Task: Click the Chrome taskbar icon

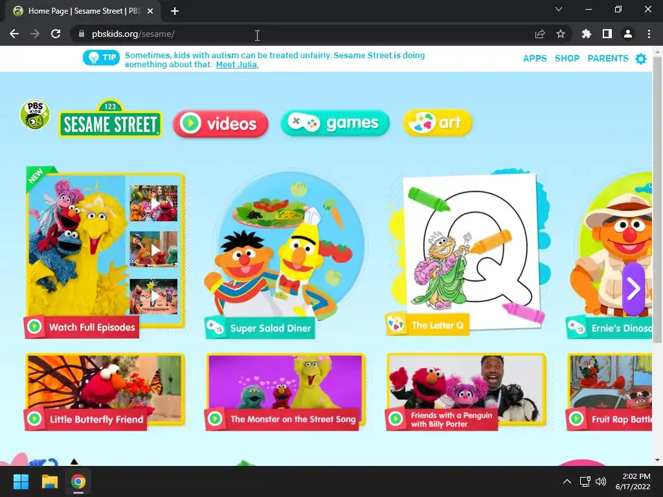Action: point(78,481)
